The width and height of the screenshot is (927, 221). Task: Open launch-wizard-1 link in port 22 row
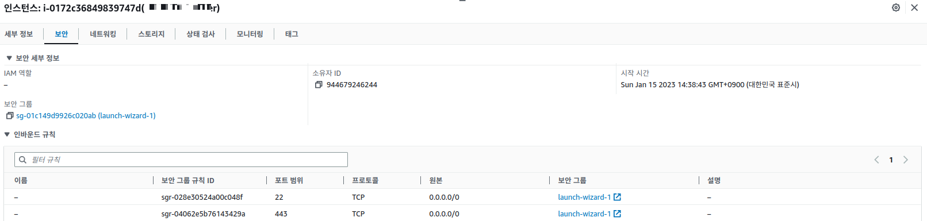(584, 197)
